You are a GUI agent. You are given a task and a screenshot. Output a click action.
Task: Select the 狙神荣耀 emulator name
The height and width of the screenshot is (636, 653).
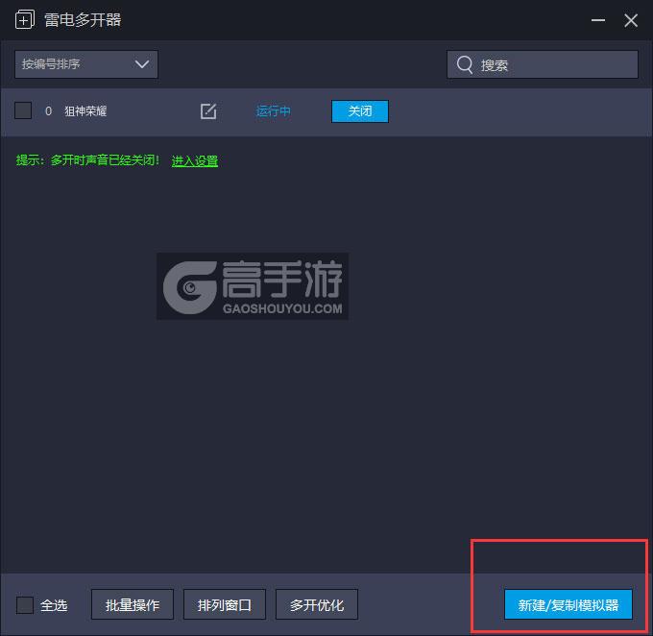point(85,111)
